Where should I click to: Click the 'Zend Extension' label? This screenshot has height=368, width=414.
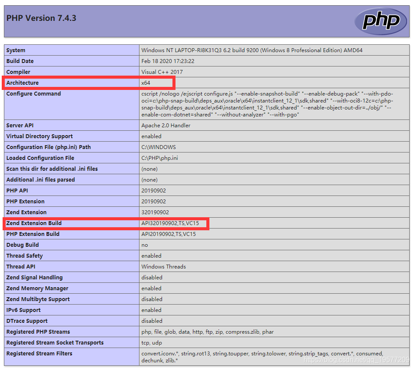[x=26, y=212]
